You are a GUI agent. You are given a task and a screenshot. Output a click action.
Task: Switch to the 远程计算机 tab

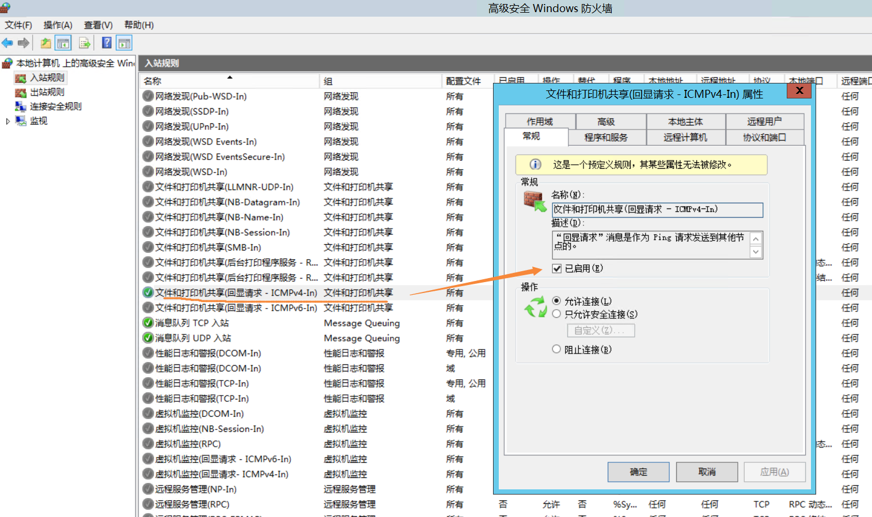click(685, 137)
